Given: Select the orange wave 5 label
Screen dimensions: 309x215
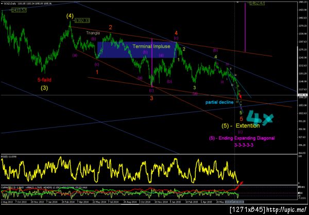Looking at the screenshot, I should 241,119.
